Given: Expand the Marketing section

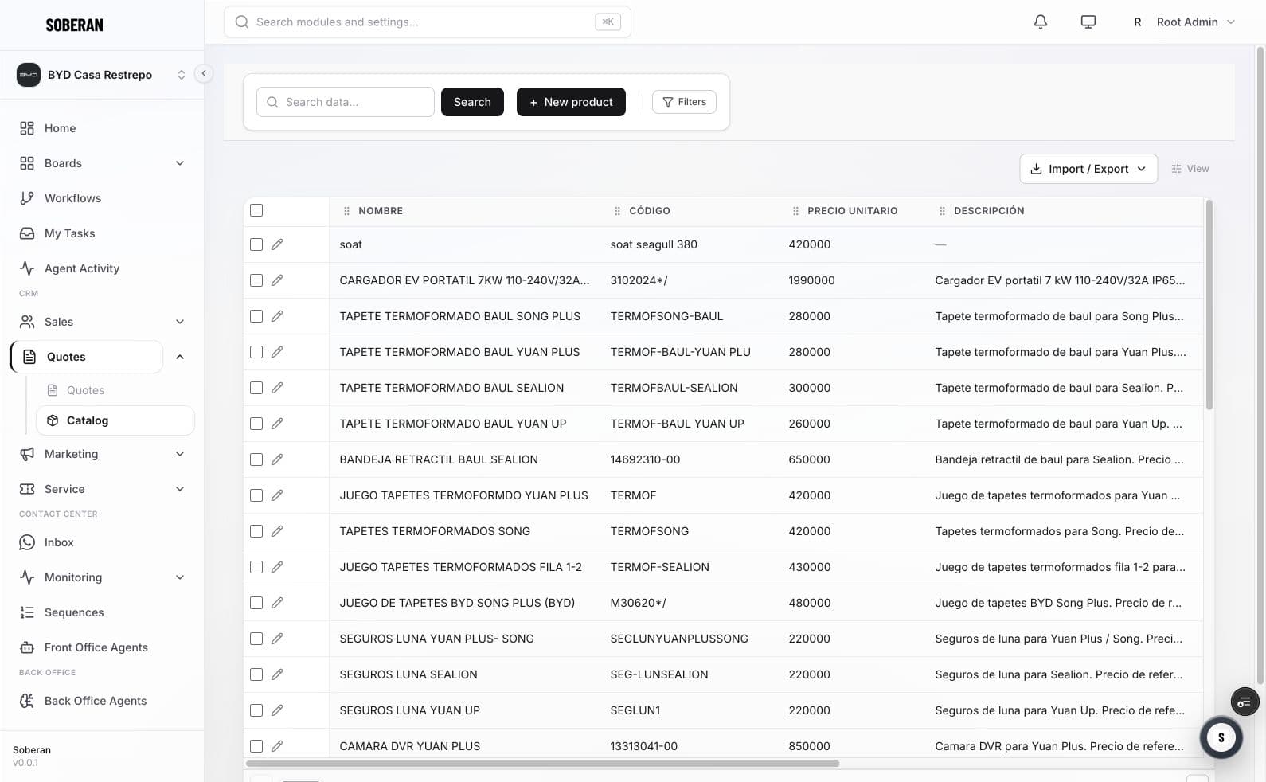Looking at the screenshot, I should click(180, 454).
